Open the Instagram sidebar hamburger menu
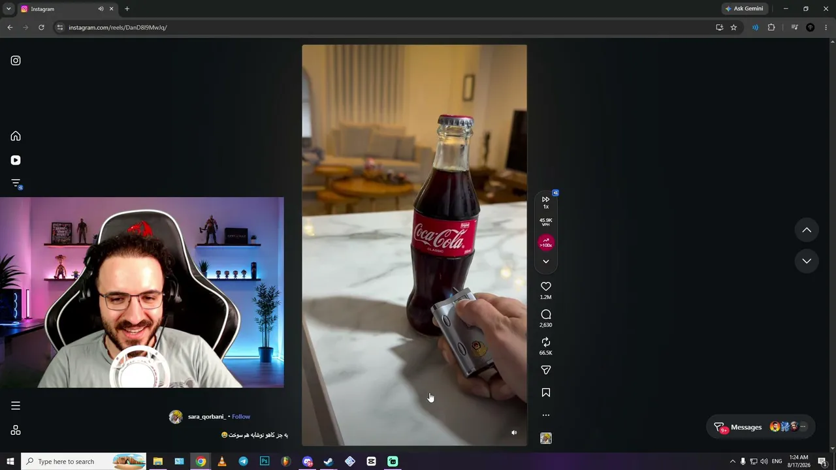836x470 pixels. 16,405
